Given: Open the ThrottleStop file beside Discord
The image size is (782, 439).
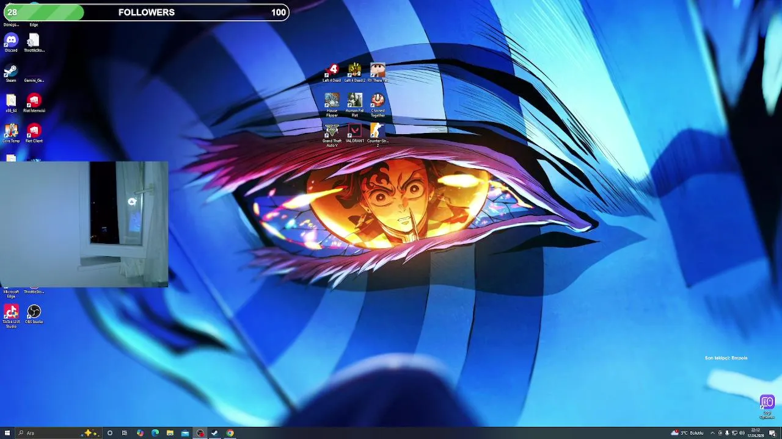Looking at the screenshot, I should (34, 43).
